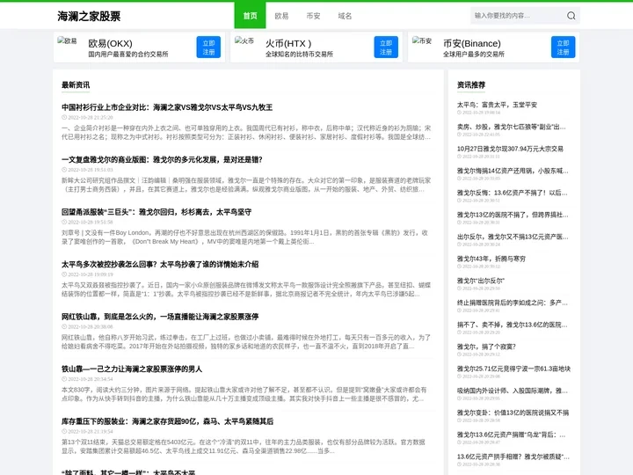Click timestamp 2022-10-28 19:51:03
Image resolution: width=633 pixels, height=475 pixels.
(x=91, y=170)
